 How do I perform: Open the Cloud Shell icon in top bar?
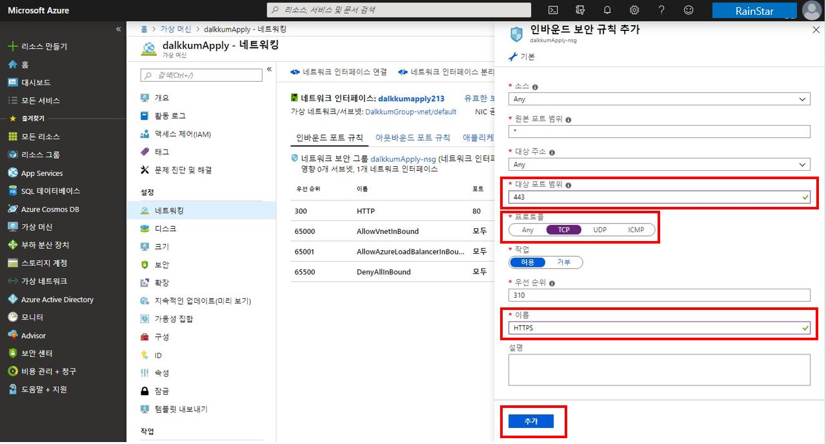[x=553, y=10]
